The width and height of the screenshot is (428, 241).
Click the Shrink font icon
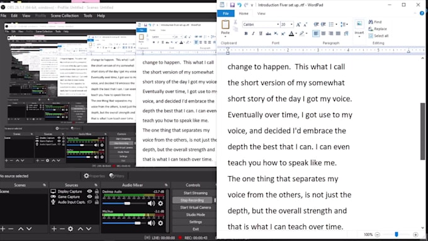click(x=305, y=25)
